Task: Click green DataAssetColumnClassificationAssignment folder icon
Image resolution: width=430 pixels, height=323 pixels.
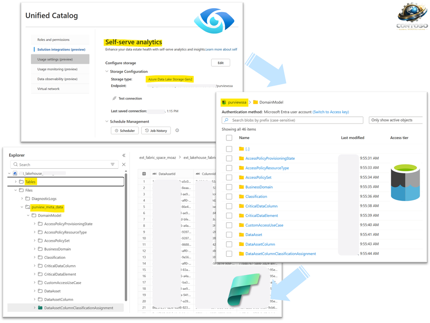Action: (40, 308)
